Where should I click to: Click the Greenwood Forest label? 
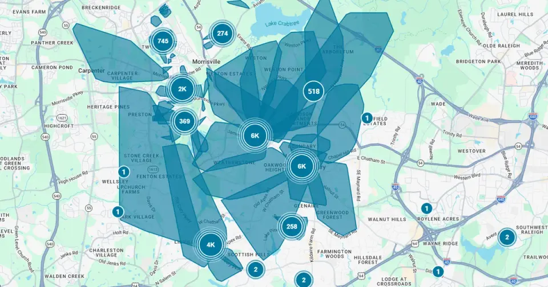click(x=332, y=215)
